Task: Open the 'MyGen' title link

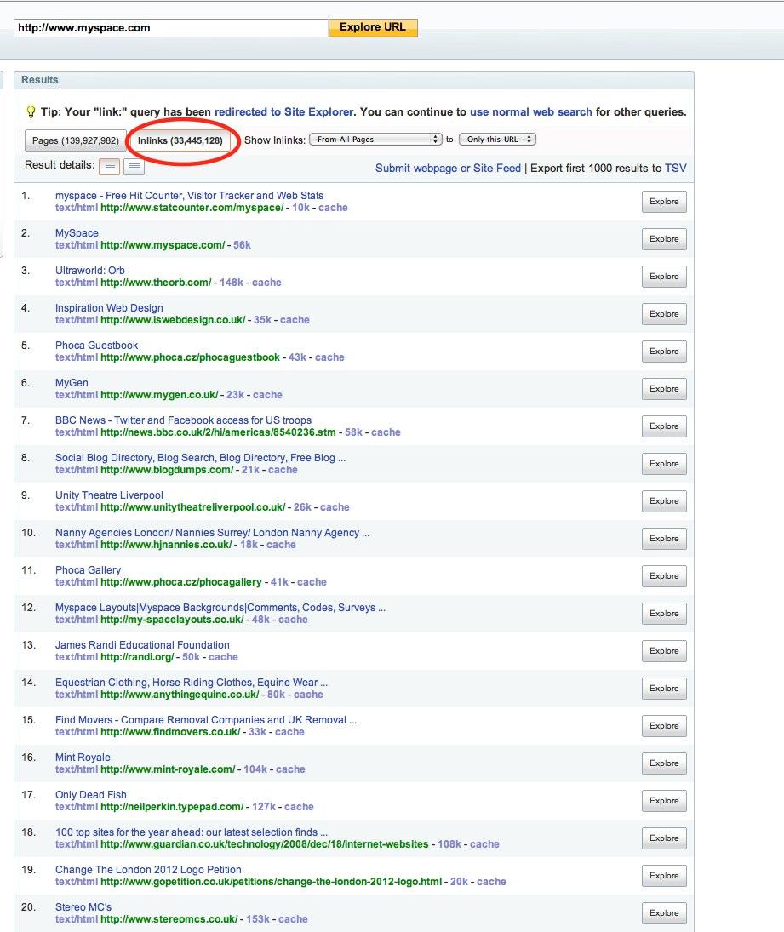Action: point(72,383)
